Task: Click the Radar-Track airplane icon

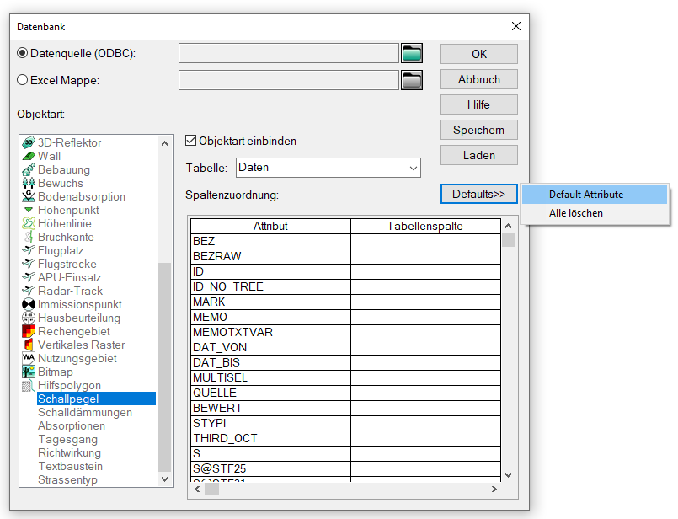Action: point(29,291)
